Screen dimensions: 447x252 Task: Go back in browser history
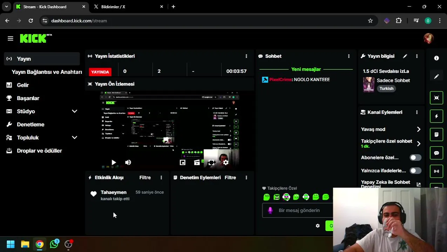[7, 21]
